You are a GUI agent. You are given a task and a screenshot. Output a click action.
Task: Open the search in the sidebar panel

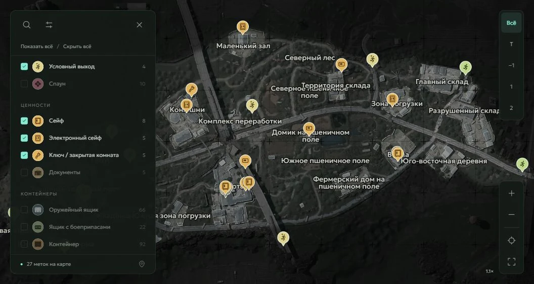pyautogui.click(x=27, y=25)
